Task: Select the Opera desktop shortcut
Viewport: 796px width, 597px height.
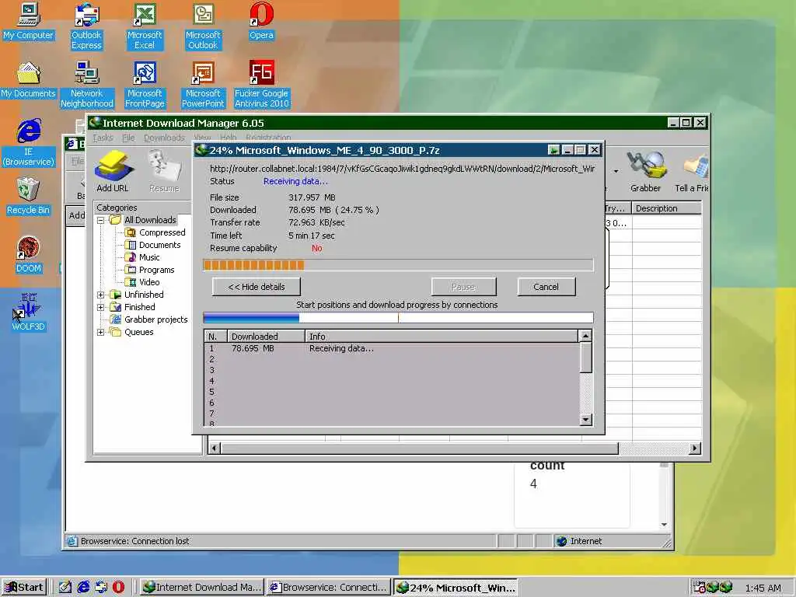Action: coord(261,21)
